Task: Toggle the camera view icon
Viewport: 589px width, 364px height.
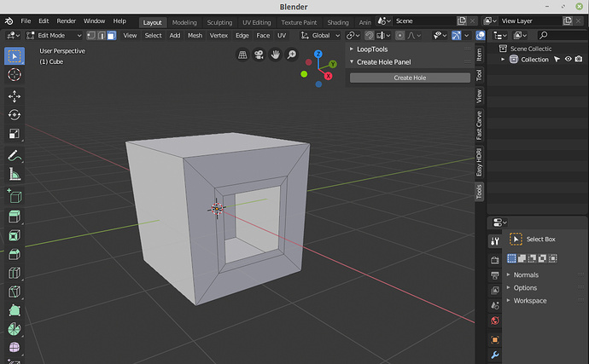Action: [259, 55]
